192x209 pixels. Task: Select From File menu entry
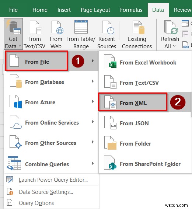[52, 61]
